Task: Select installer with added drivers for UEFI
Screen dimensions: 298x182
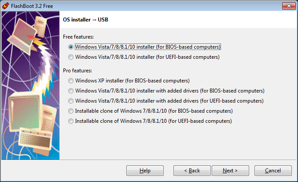Action: pyautogui.click(x=71, y=101)
